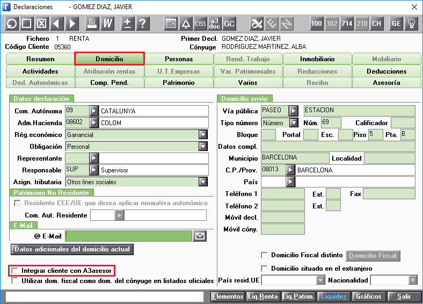Viewport: 423px width, 304px height.
Task: Open País lookup arrow button
Action: click(x=290, y=182)
